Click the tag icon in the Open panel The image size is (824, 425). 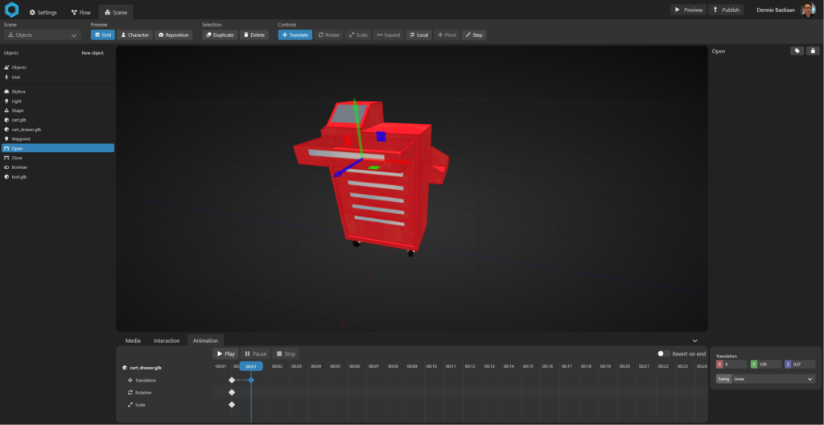(797, 51)
